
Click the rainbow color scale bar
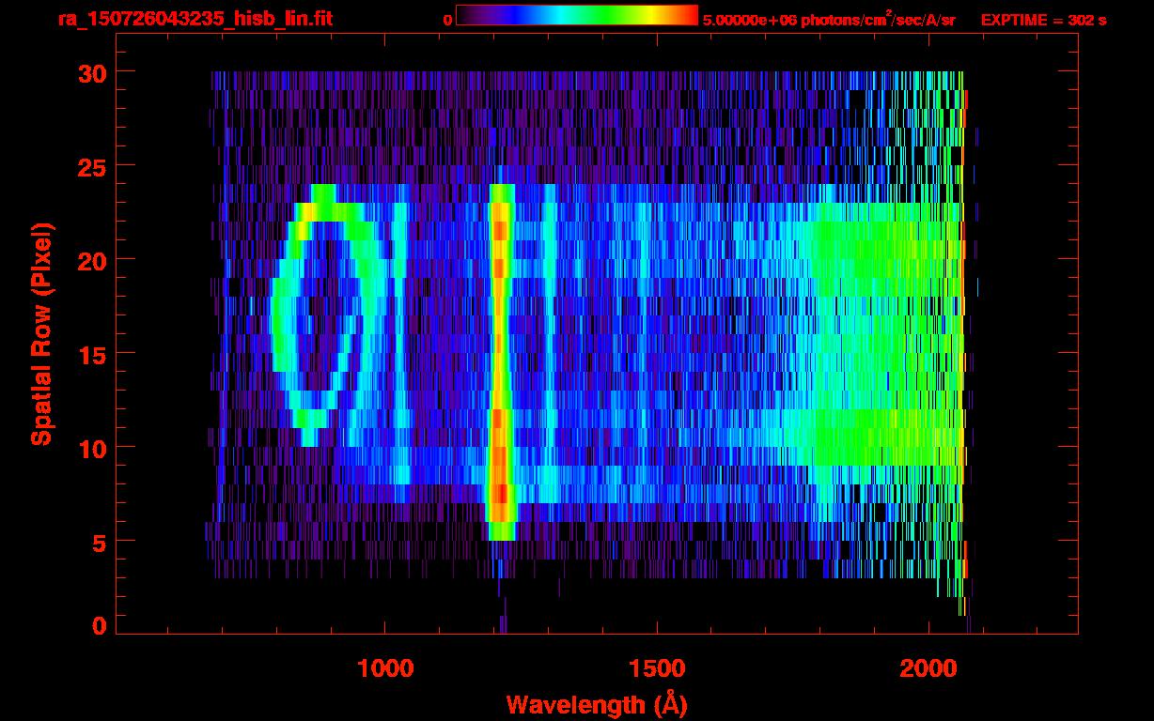577,15
